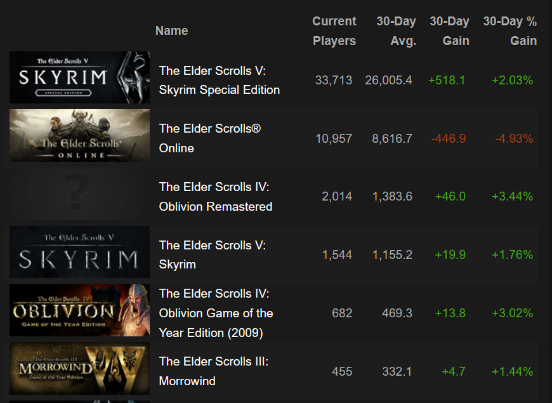Open Oblivion Game of the Year Edition (2009) link
The width and height of the screenshot is (552, 403).
[x=216, y=313]
